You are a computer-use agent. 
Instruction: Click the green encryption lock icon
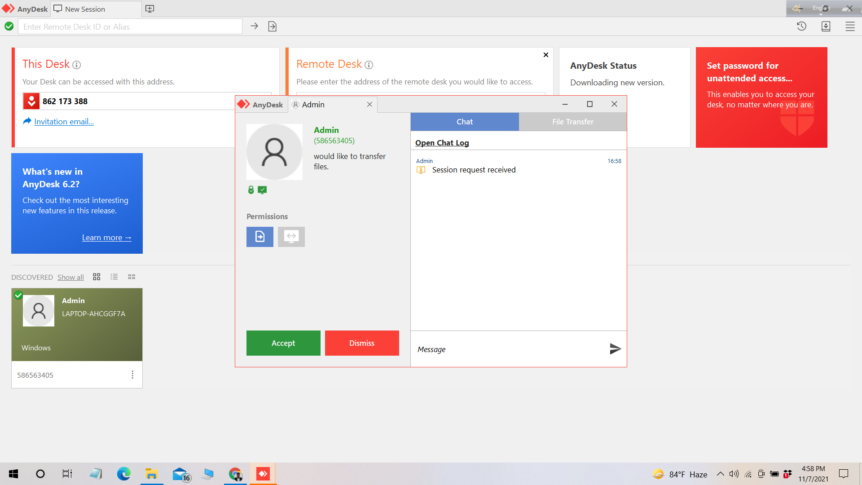(x=251, y=190)
